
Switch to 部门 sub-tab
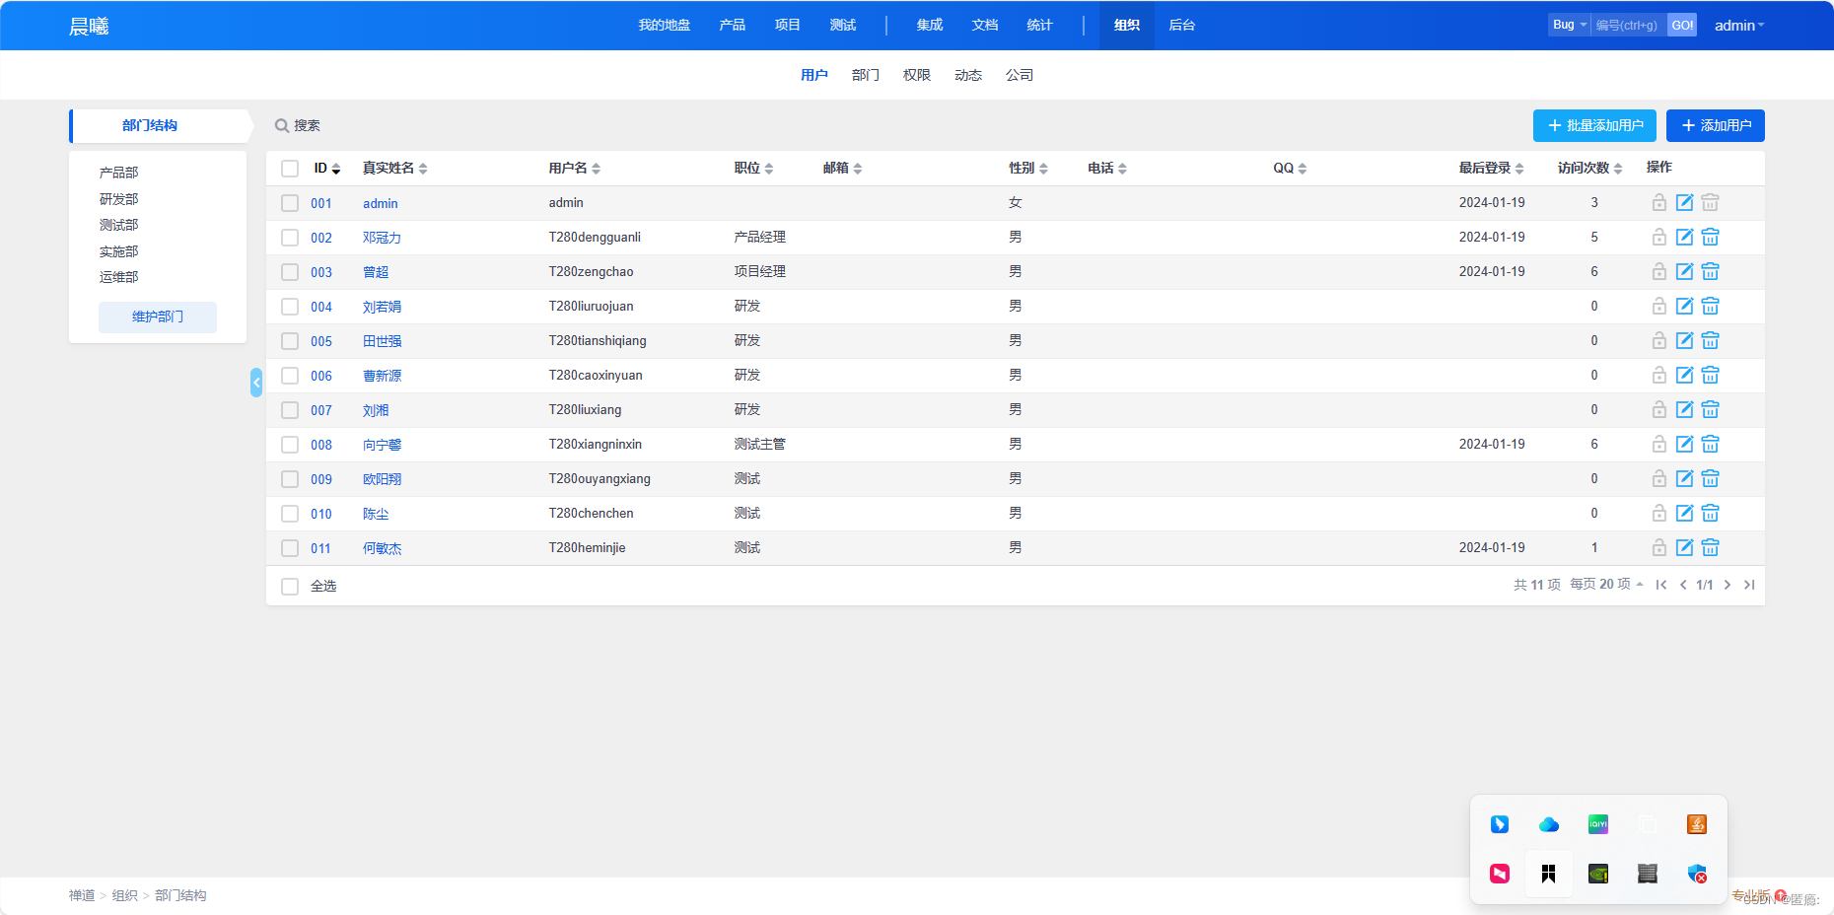point(866,75)
